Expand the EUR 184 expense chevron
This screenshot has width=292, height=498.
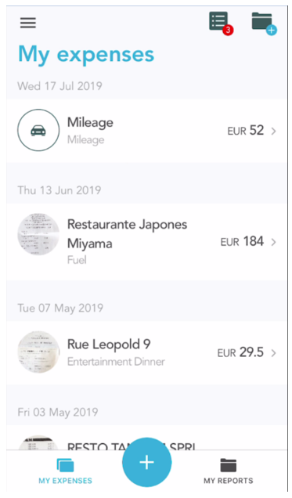273,242
